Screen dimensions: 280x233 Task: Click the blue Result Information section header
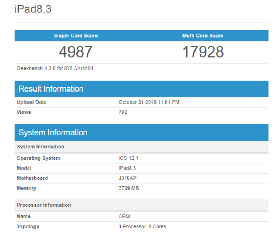(51, 89)
